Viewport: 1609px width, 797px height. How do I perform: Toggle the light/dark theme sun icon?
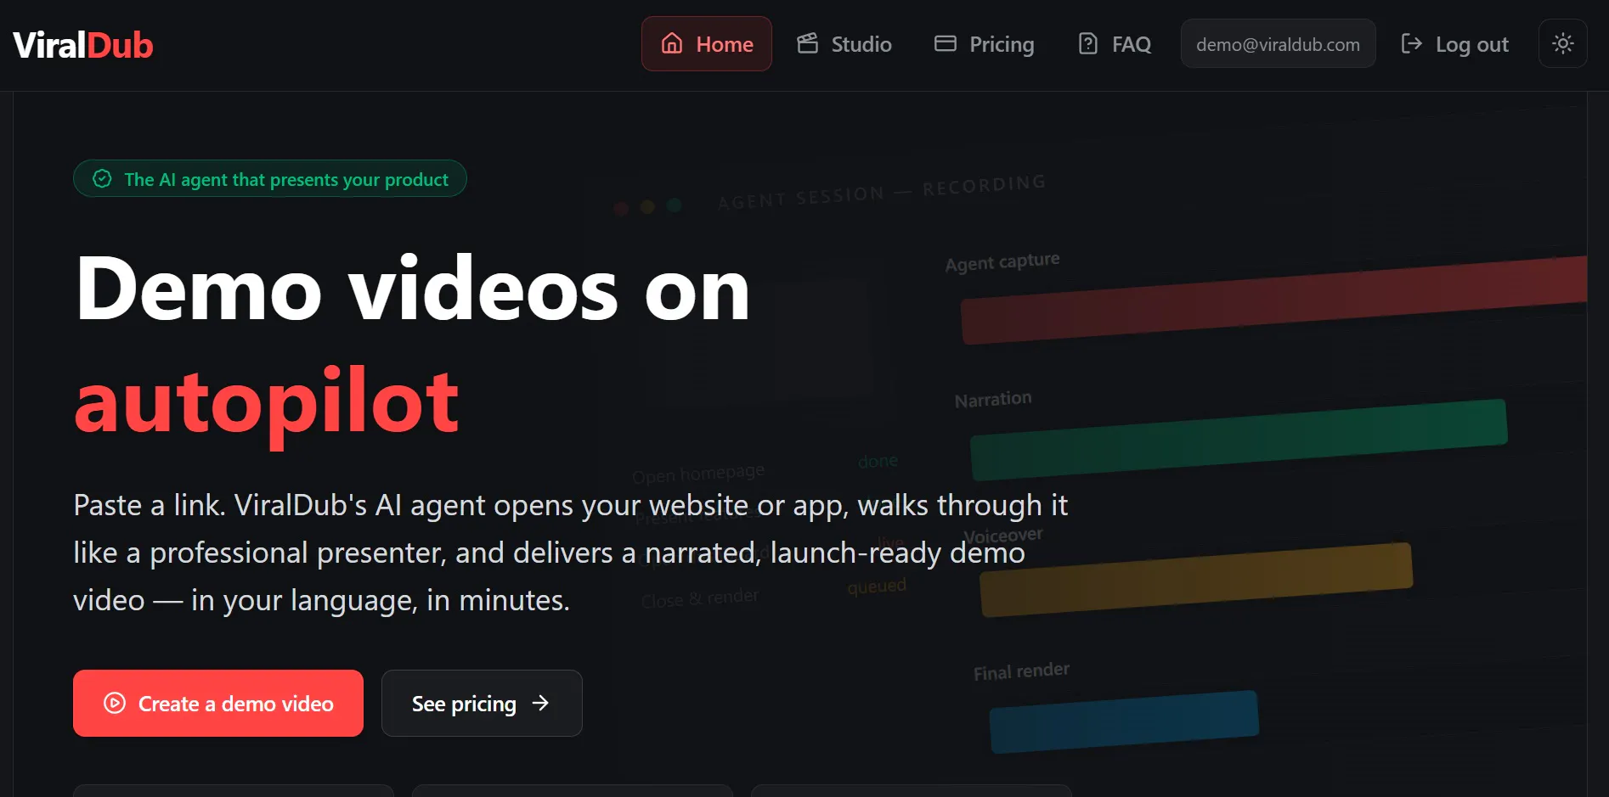(1562, 43)
